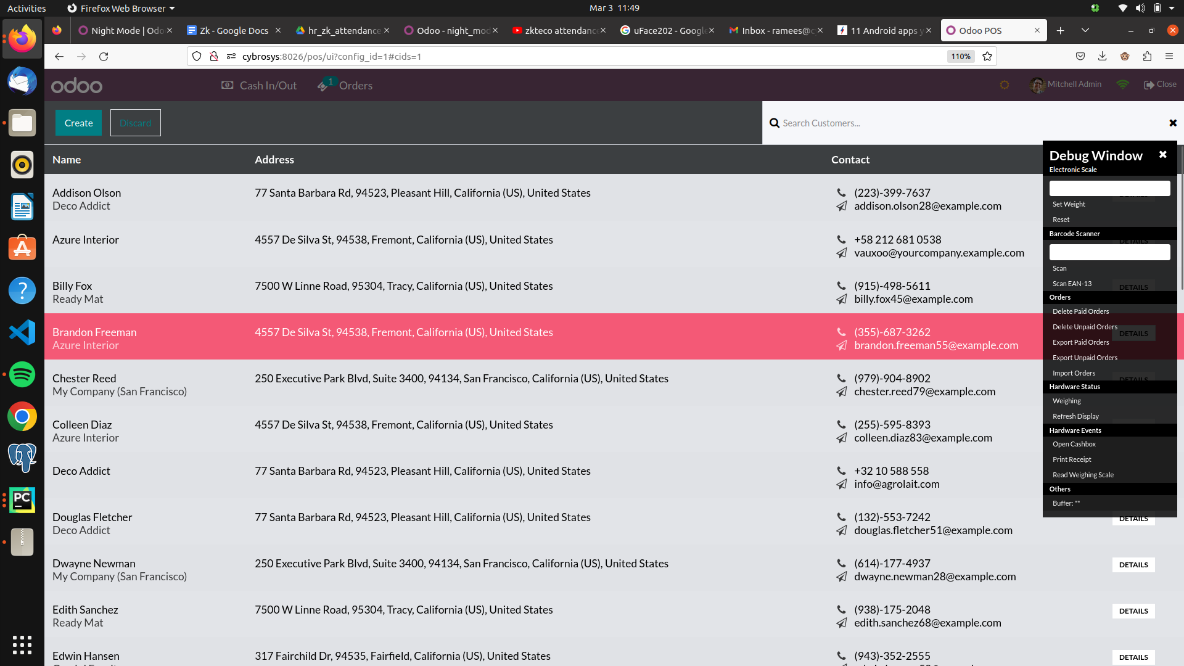Click the Discard button
The height and width of the screenshot is (666, 1184).
(135, 123)
